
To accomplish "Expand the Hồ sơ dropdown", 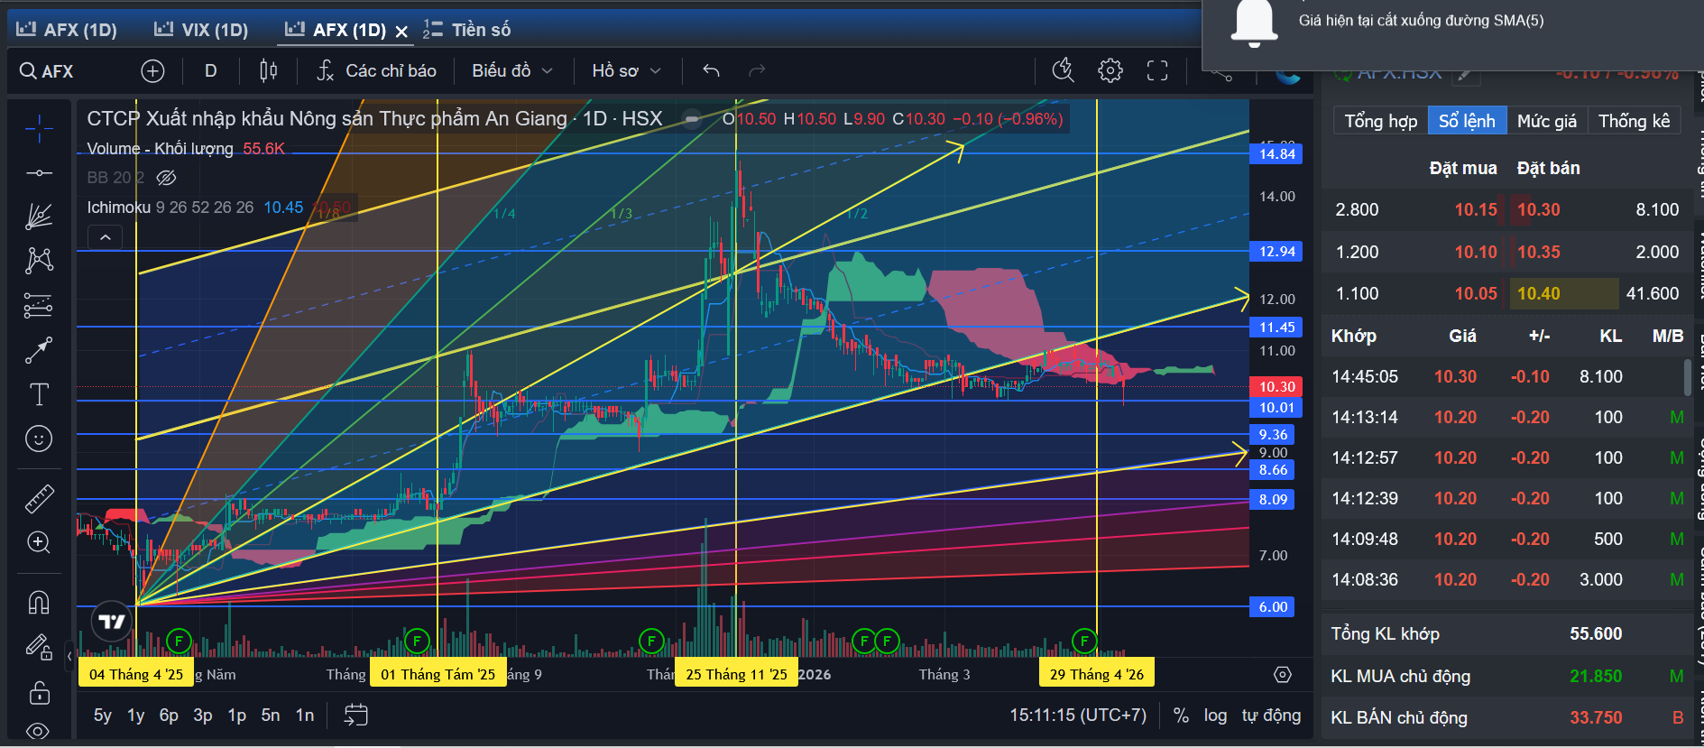I will 627,71.
